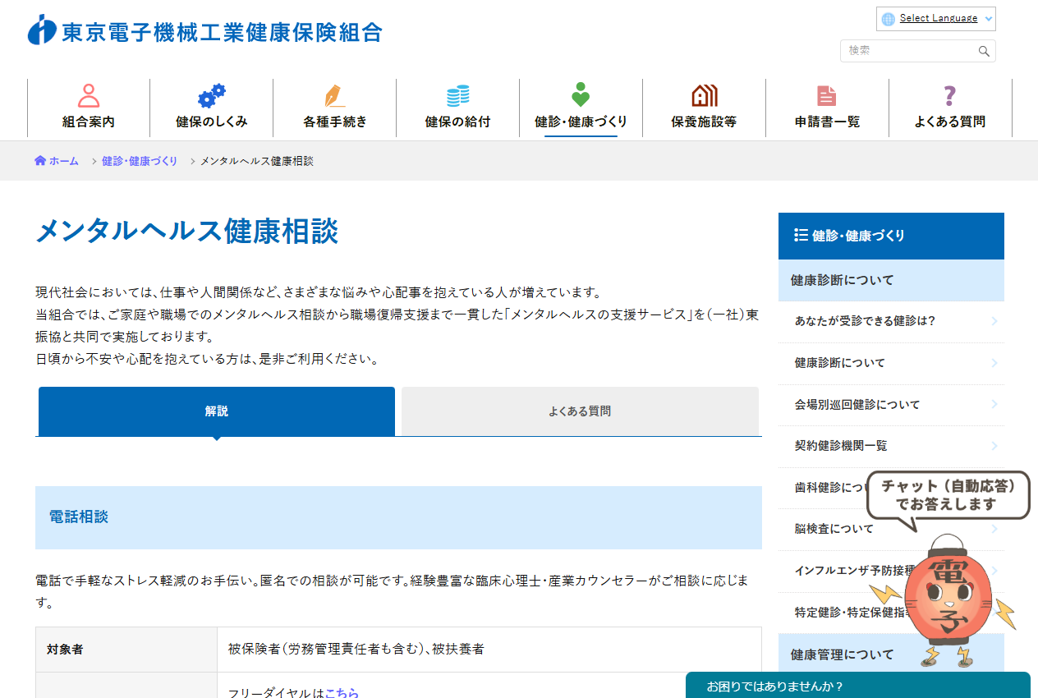This screenshot has width=1038, height=698.
Task: Open the Select Language dropdown
Action: (936, 19)
